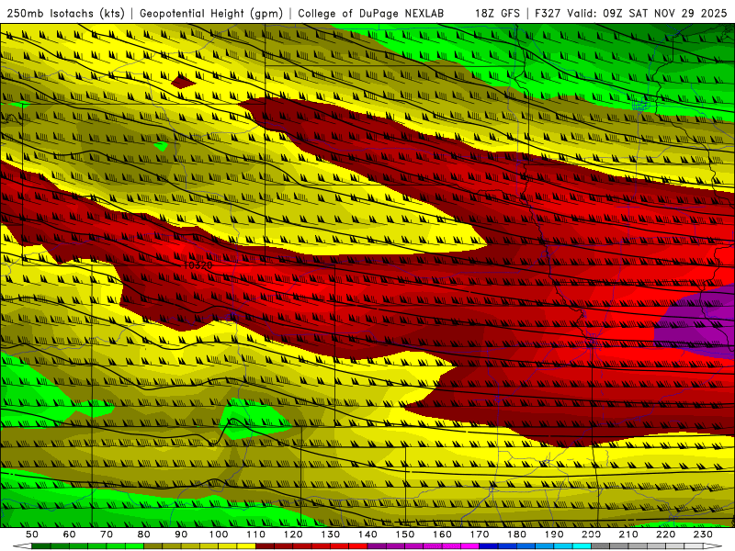The height and width of the screenshot is (551, 735).
Task: Click the '18Z GFS' model run label
Action: [x=497, y=13]
